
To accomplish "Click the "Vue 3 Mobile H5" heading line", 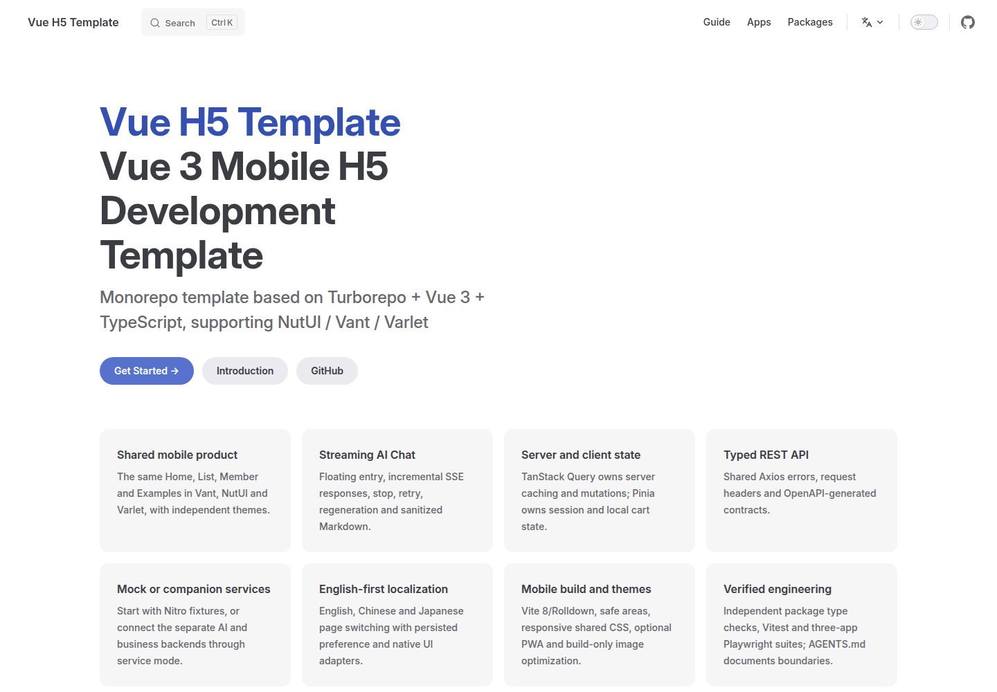I will click(x=244, y=167).
